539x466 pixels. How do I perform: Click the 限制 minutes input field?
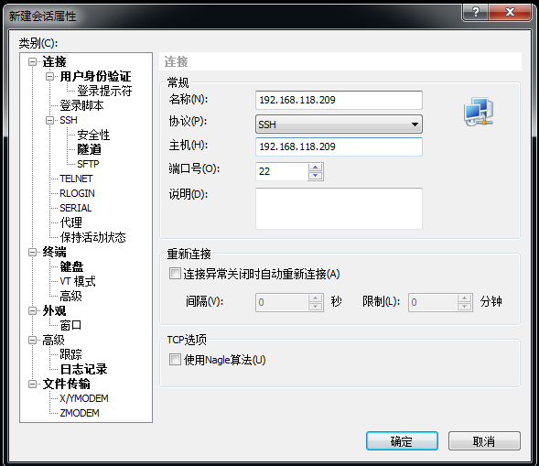[433, 302]
